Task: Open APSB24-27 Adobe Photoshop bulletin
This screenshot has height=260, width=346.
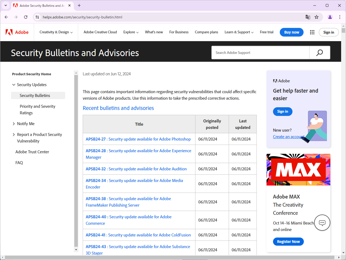Action: (x=138, y=139)
